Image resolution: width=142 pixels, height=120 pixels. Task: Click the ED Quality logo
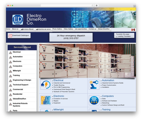coord(18,20)
